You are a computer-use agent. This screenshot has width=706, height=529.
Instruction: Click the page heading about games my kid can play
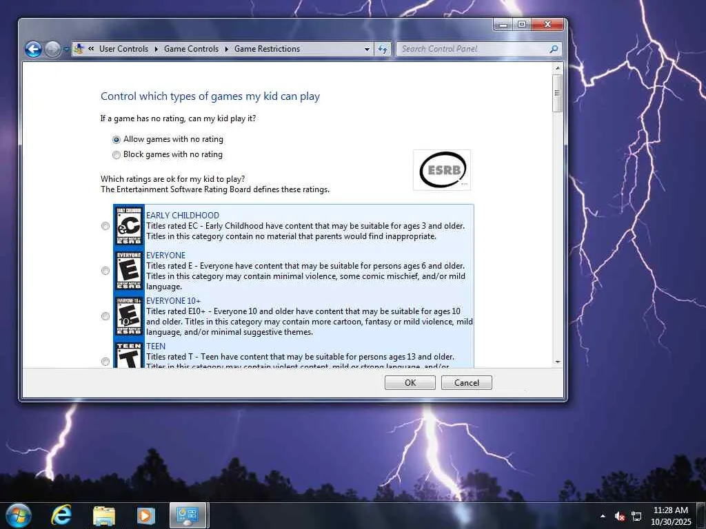point(210,96)
